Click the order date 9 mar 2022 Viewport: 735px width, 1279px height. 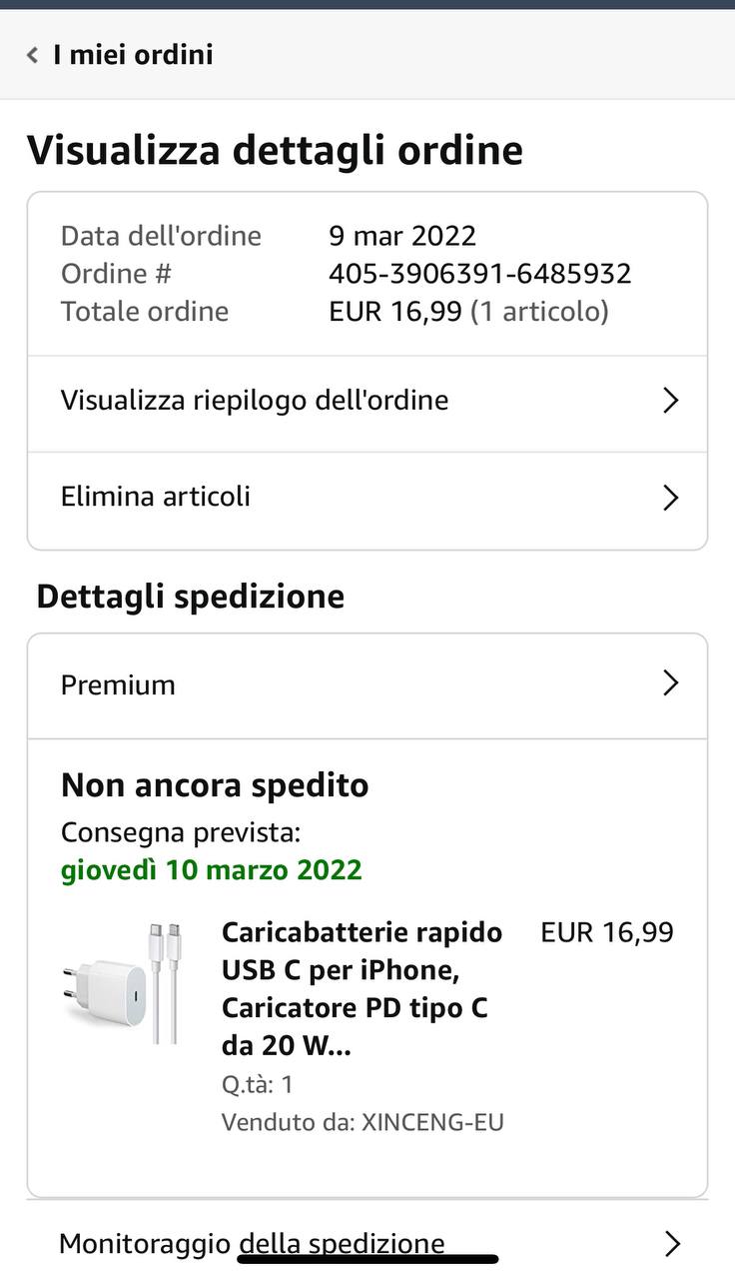402,236
